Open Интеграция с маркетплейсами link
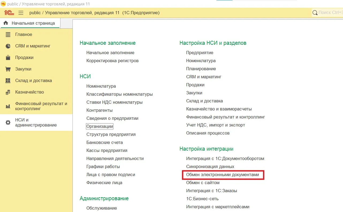 click(218, 207)
